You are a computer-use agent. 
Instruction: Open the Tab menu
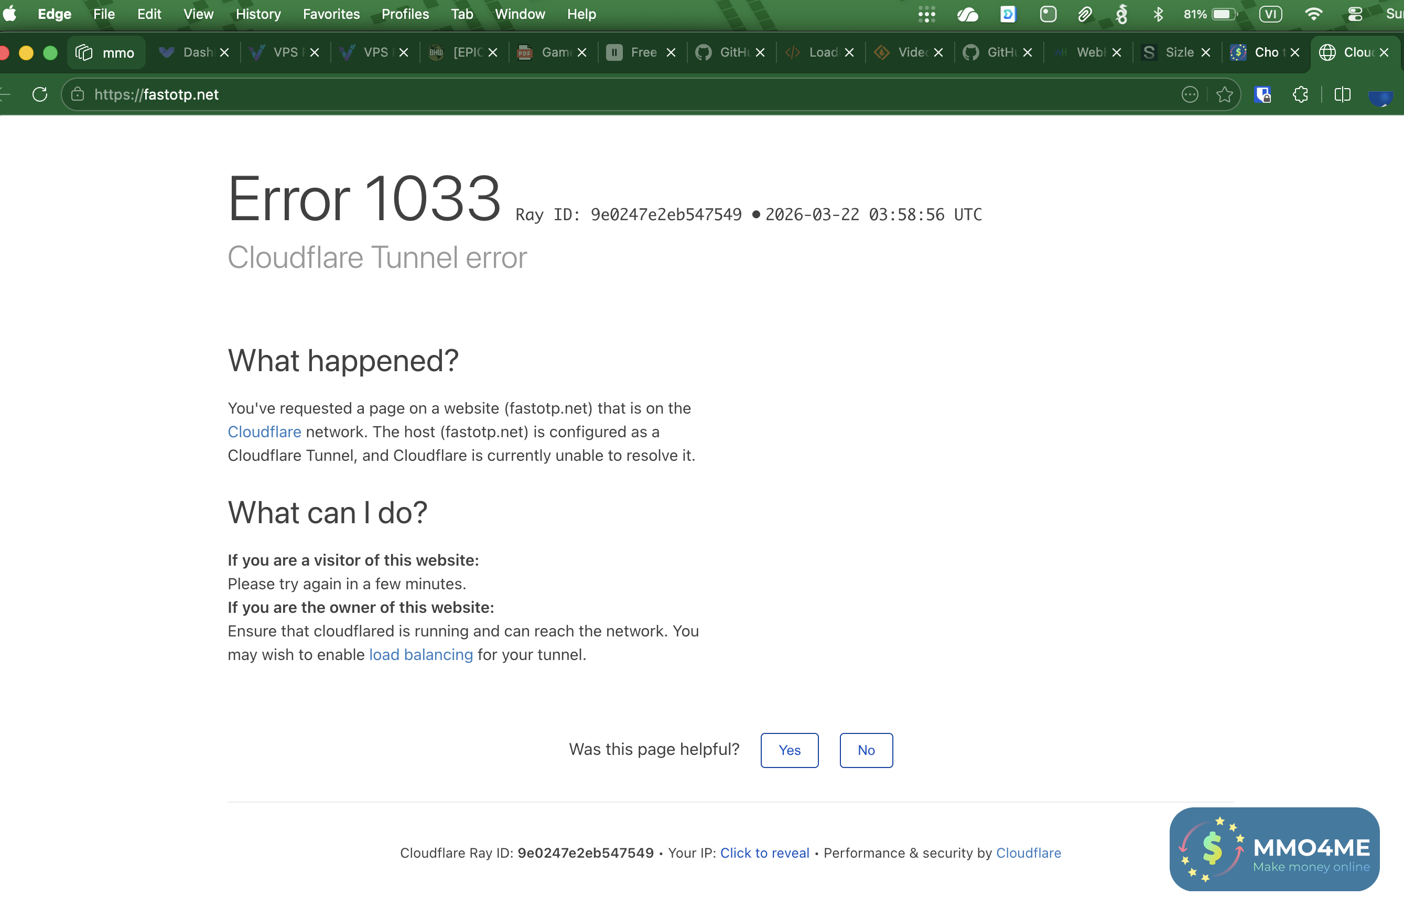pyautogui.click(x=462, y=14)
